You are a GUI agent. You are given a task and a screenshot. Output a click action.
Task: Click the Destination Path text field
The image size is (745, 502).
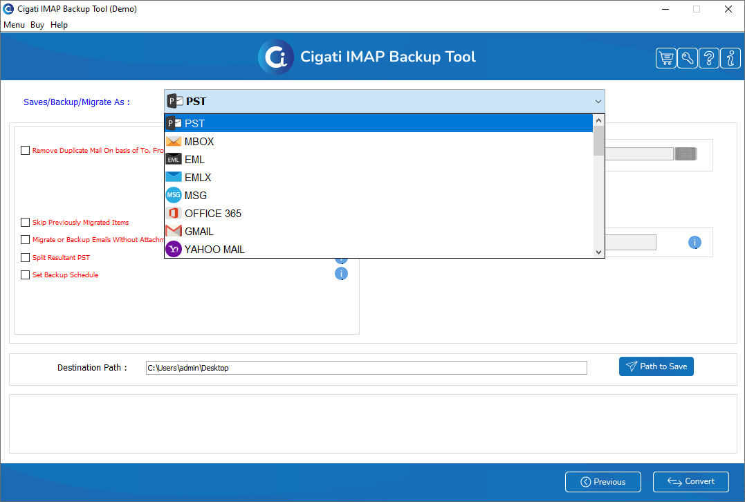point(367,368)
